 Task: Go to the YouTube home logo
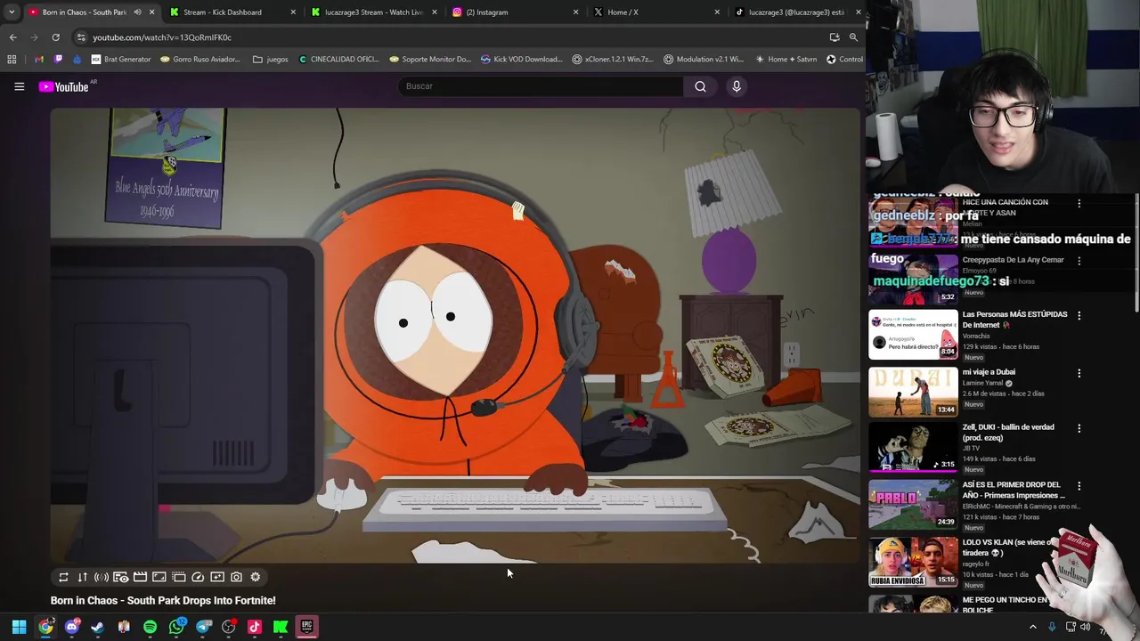pyautogui.click(x=63, y=86)
